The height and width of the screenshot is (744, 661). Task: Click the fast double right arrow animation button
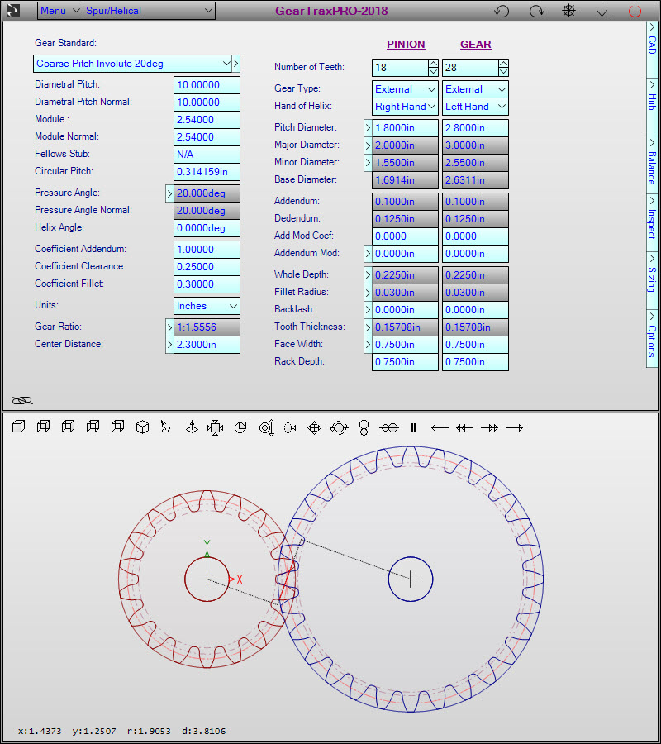click(489, 427)
